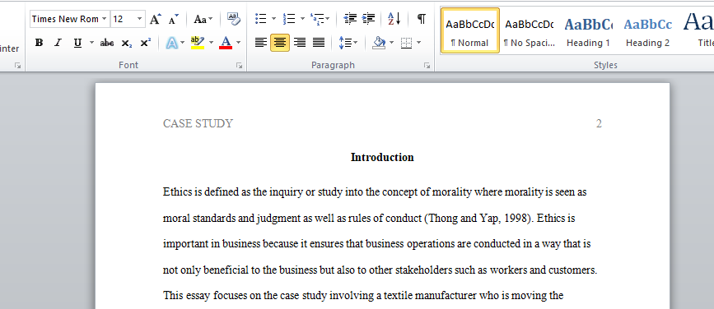Clear all text formatting
The height and width of the screenshot is (309, 714).
pyautogui.click(x=233, y=19)
